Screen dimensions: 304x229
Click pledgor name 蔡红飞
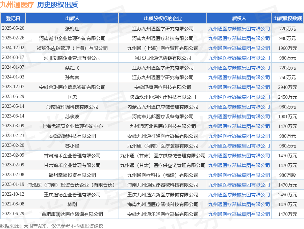pos(72,68)
